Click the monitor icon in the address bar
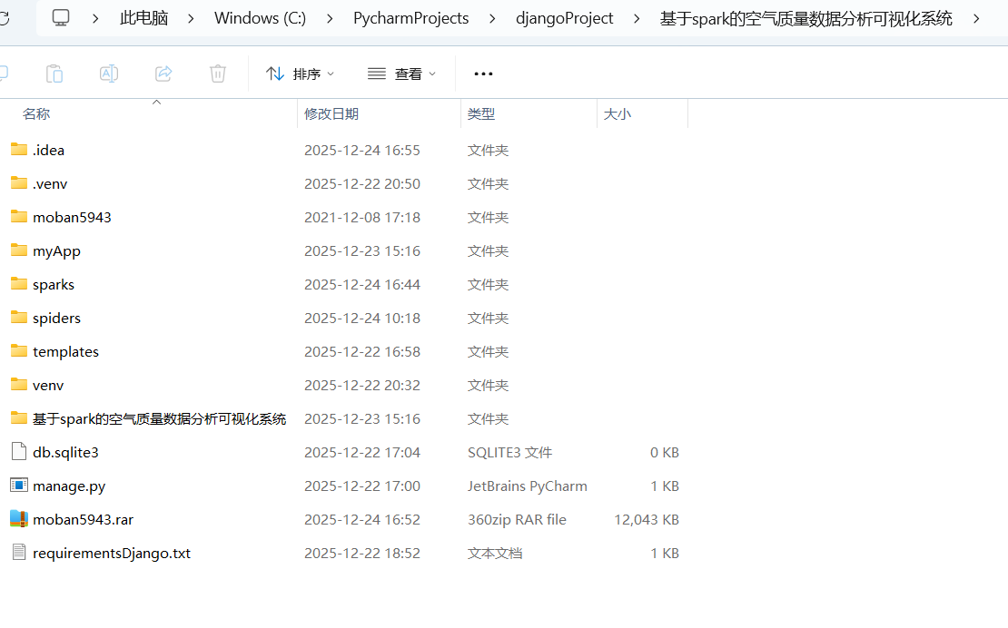Image resolution: width=1008 pixels, height=628 pixels. [61, 18]
